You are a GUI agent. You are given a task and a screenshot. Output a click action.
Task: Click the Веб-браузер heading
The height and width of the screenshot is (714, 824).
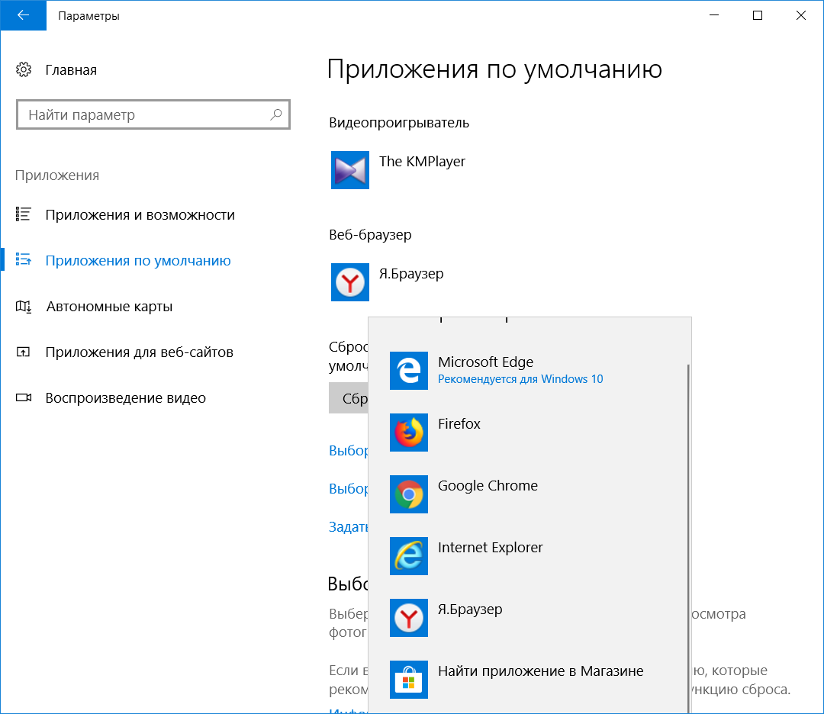click(x=370, y=234)
